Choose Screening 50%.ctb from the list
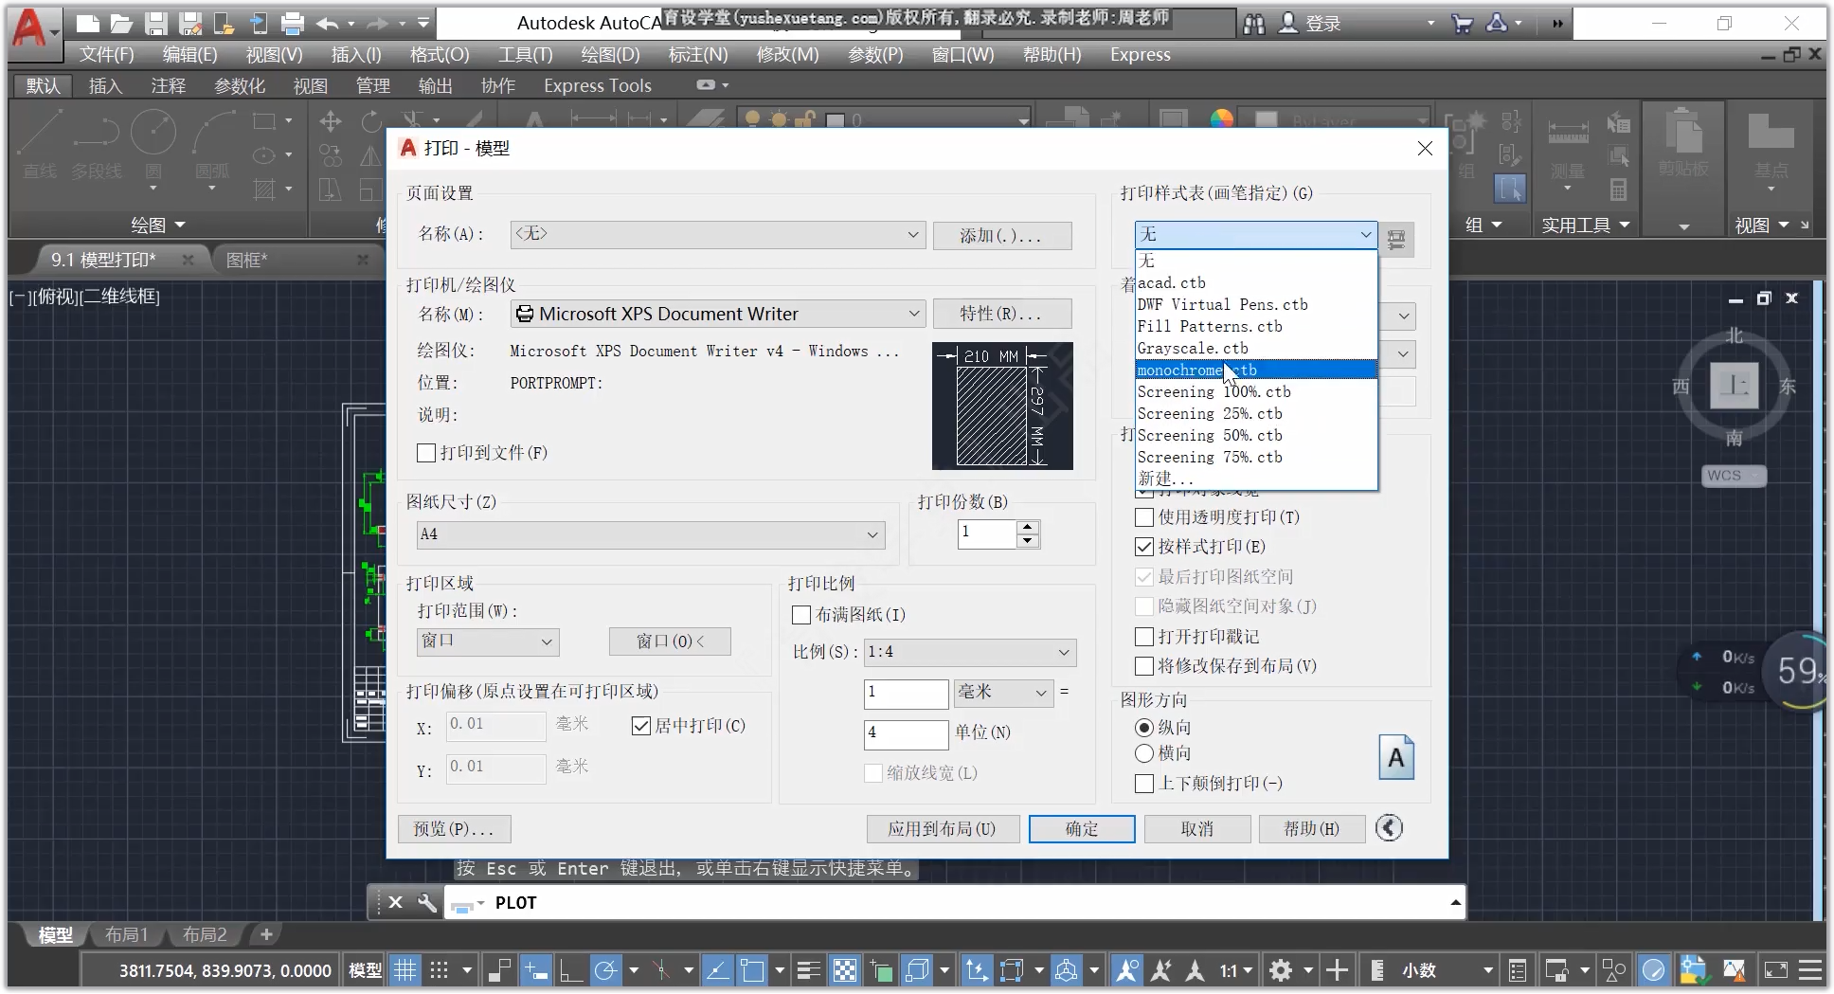Image resolution: width=1834 pixels, height=994 pixels. click(1255, 436)
